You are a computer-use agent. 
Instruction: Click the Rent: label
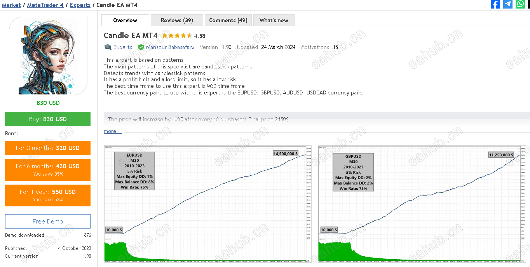click(11, 133)
